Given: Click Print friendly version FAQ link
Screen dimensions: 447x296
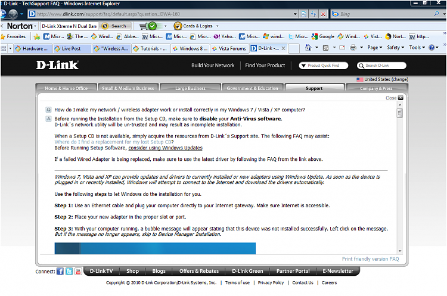Looking at the screenshot, I should click(370, 259).
